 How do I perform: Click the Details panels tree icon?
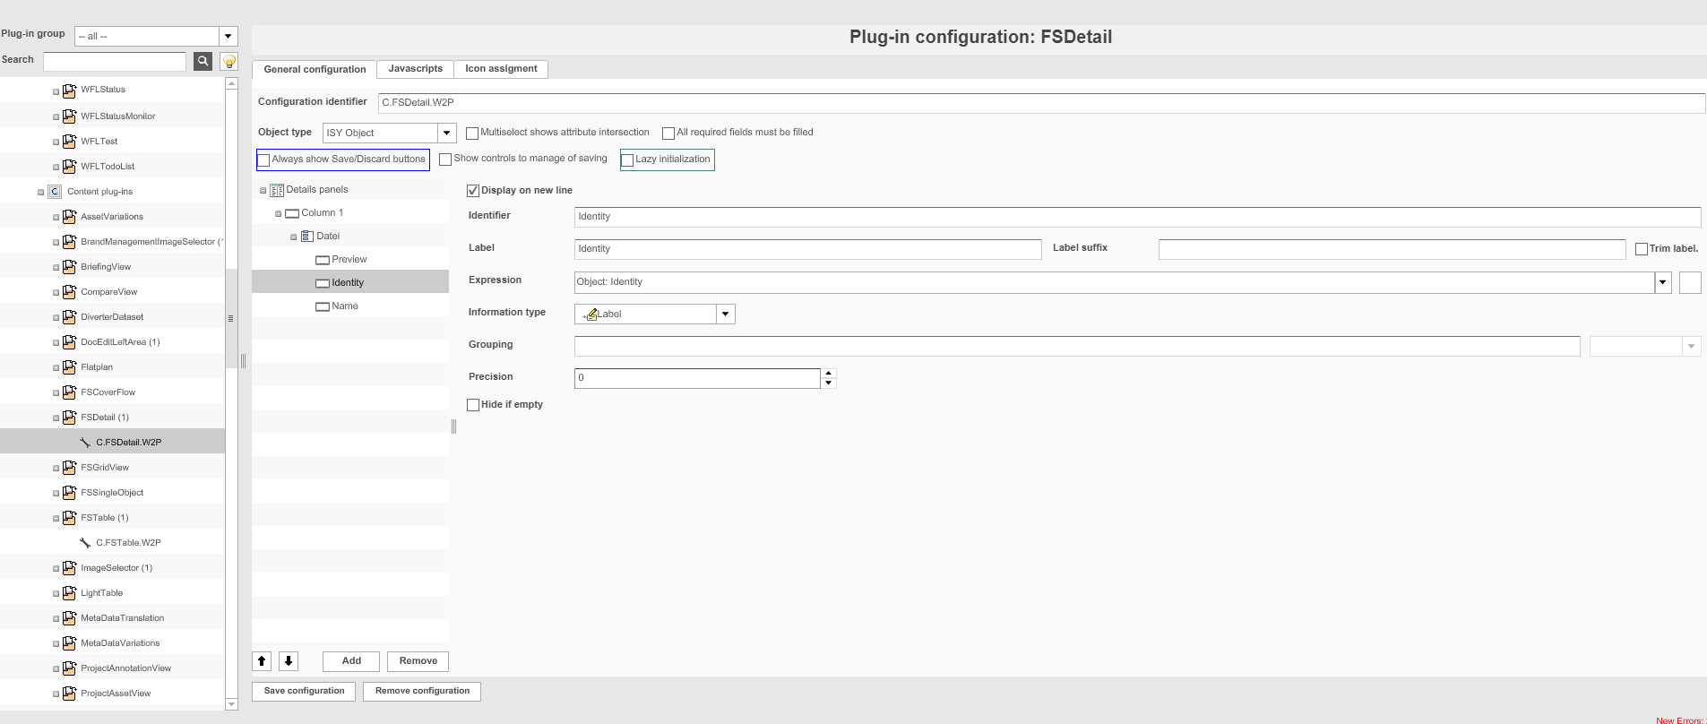pos(277,190)
